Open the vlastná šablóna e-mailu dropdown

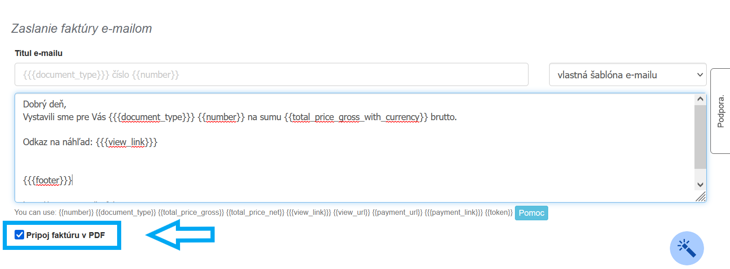(x=627, y=75)
